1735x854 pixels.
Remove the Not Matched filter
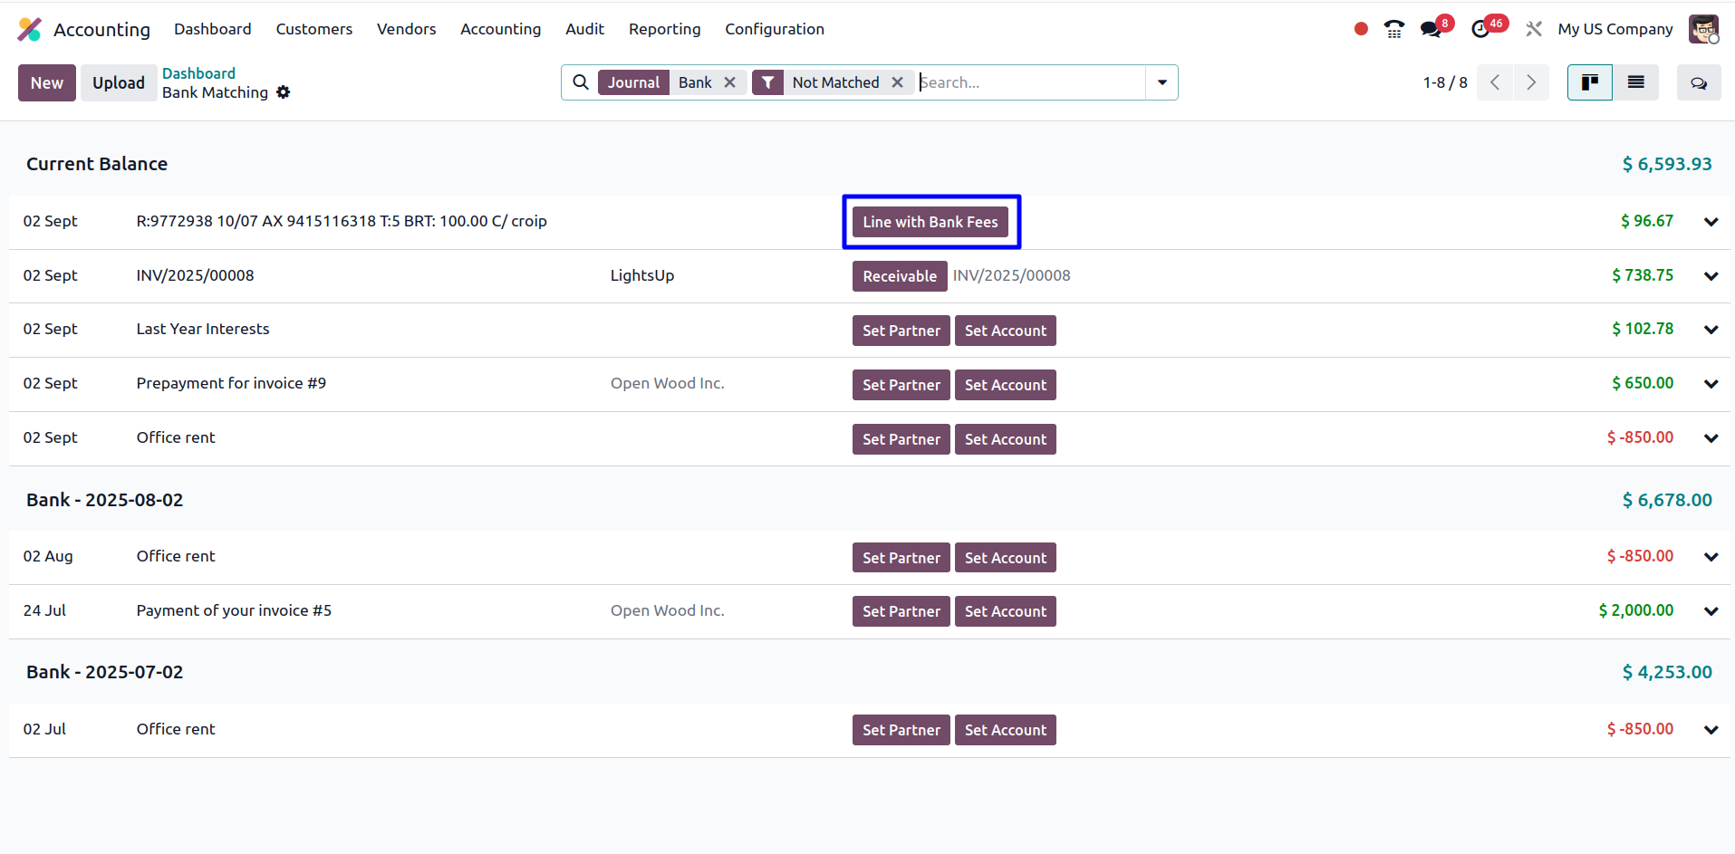pyautogui.click(x=897, y=82)
